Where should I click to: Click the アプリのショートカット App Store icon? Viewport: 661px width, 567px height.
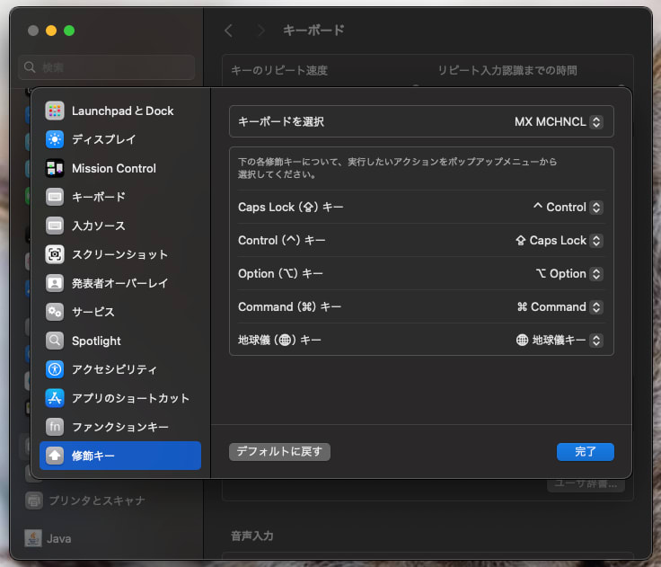click(x=55, y=398)
